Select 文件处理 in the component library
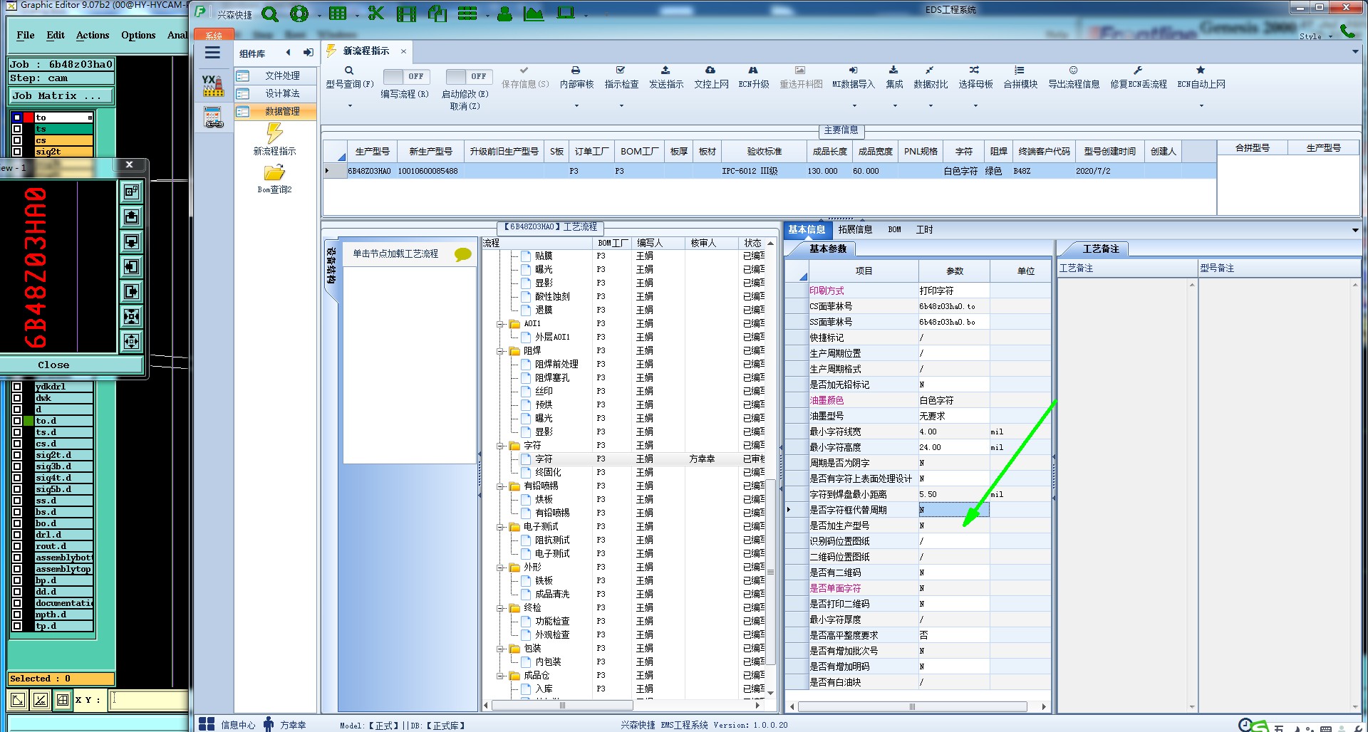The image size is (1368, 732). pos(275,75)
